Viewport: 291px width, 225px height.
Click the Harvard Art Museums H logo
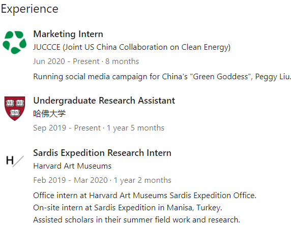point(15,161)
